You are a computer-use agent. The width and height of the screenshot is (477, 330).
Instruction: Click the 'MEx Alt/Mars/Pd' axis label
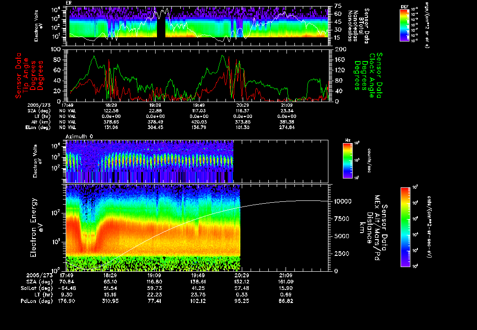[x=377, y=228]
